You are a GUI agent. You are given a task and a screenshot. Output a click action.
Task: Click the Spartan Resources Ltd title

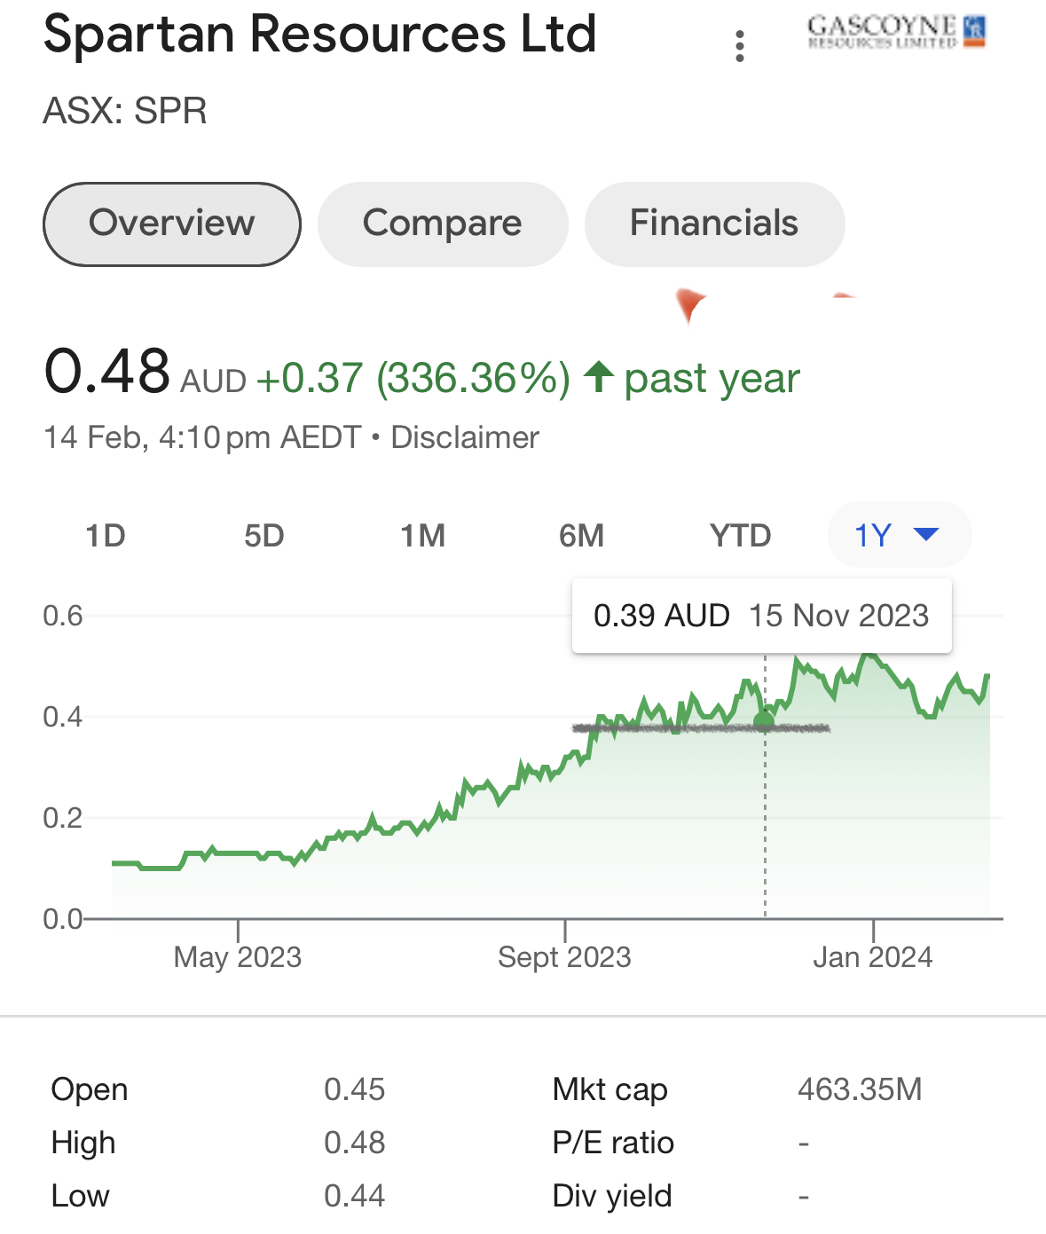(320, 34)
